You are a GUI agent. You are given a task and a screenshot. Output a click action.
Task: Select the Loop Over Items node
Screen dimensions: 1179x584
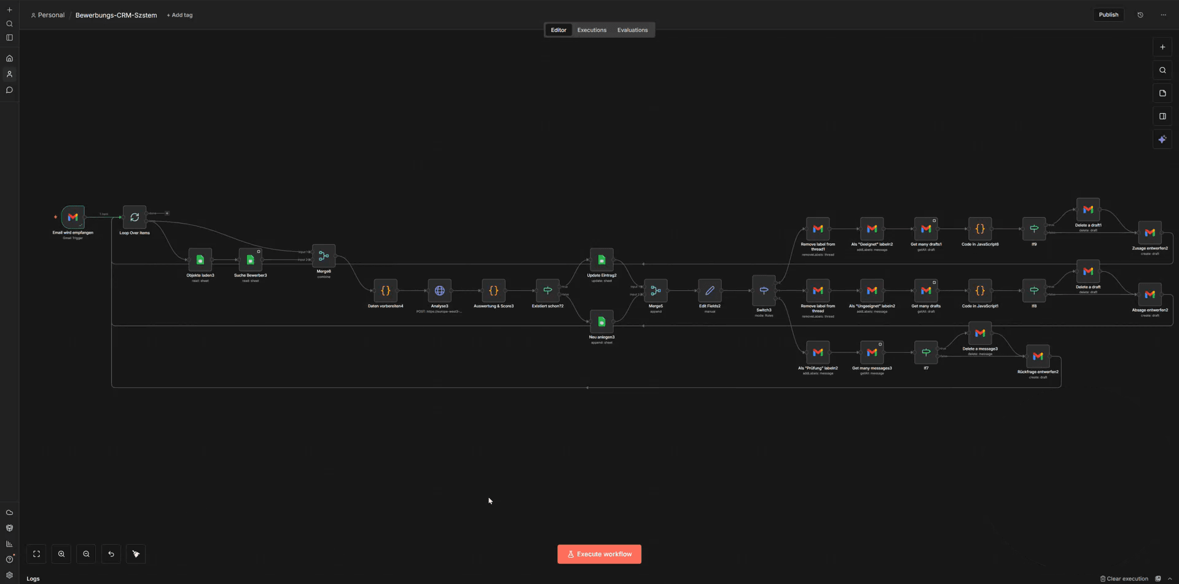[x=135, y=218]
